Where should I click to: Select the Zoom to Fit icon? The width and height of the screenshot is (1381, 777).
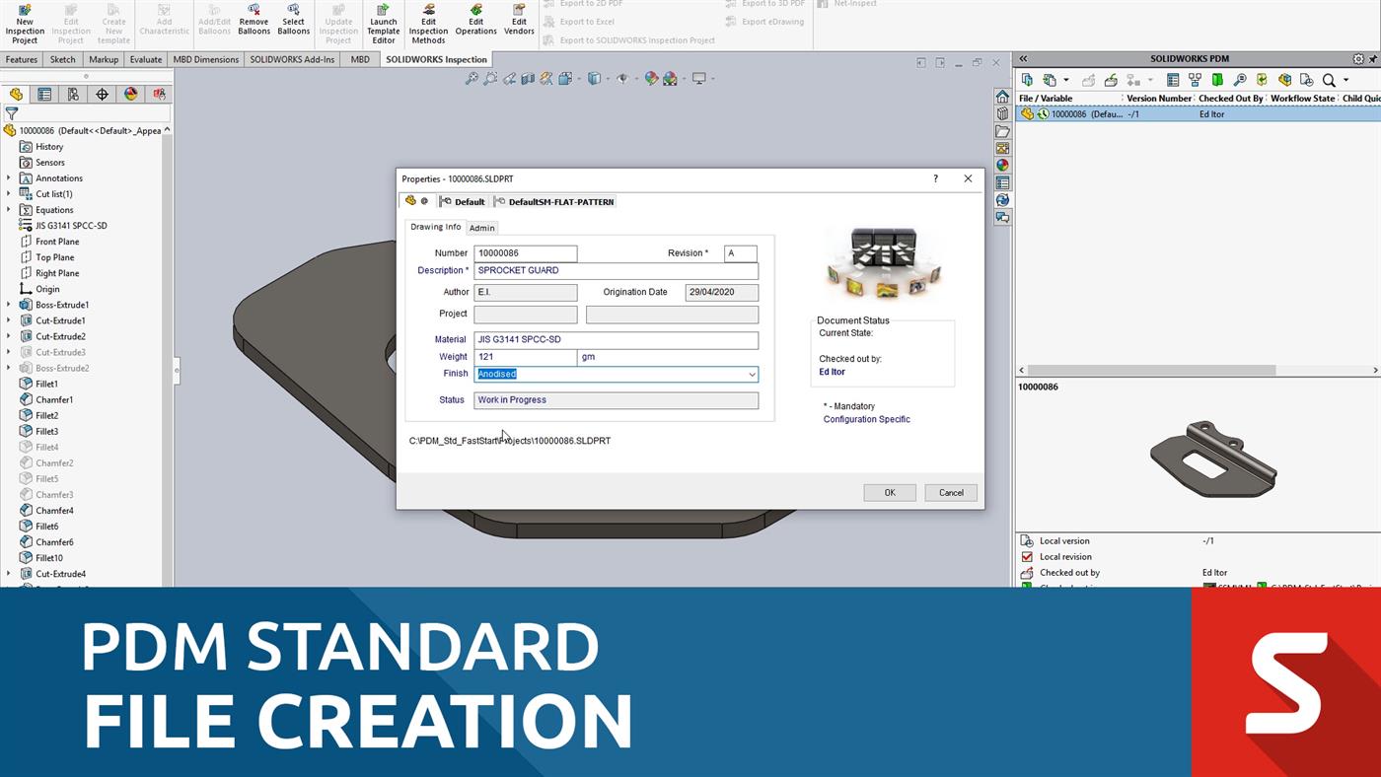[471, 78]
